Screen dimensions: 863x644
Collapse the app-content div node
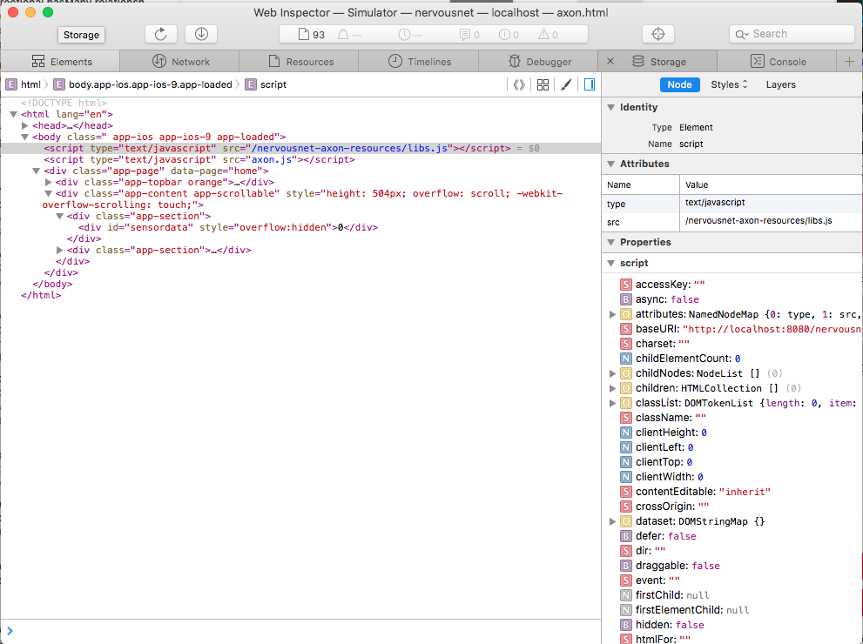(48, 193)
